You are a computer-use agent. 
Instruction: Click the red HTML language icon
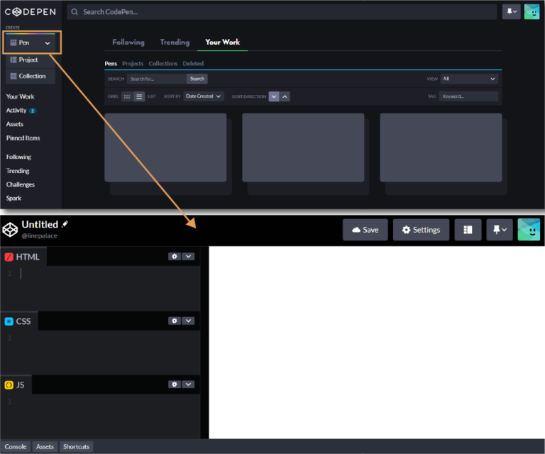9,257
